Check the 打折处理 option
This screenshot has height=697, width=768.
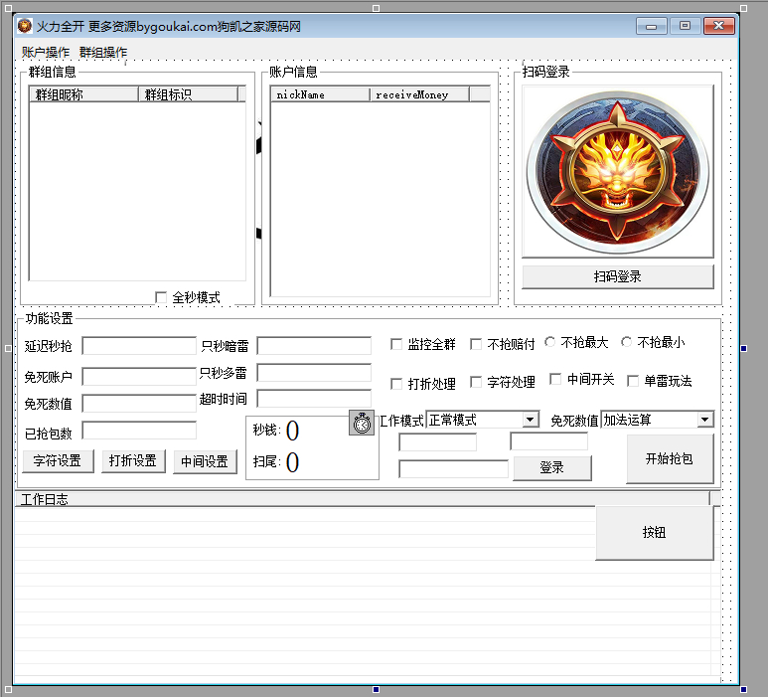397,383
